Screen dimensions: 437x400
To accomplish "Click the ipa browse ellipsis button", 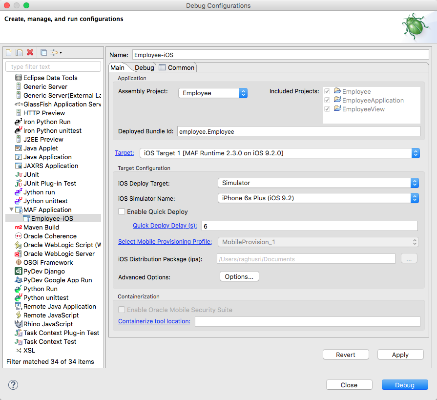I will [x=409, y=259].
